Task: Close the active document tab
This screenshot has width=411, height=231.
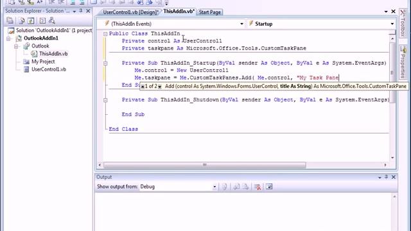Action: tap(393, 12)
